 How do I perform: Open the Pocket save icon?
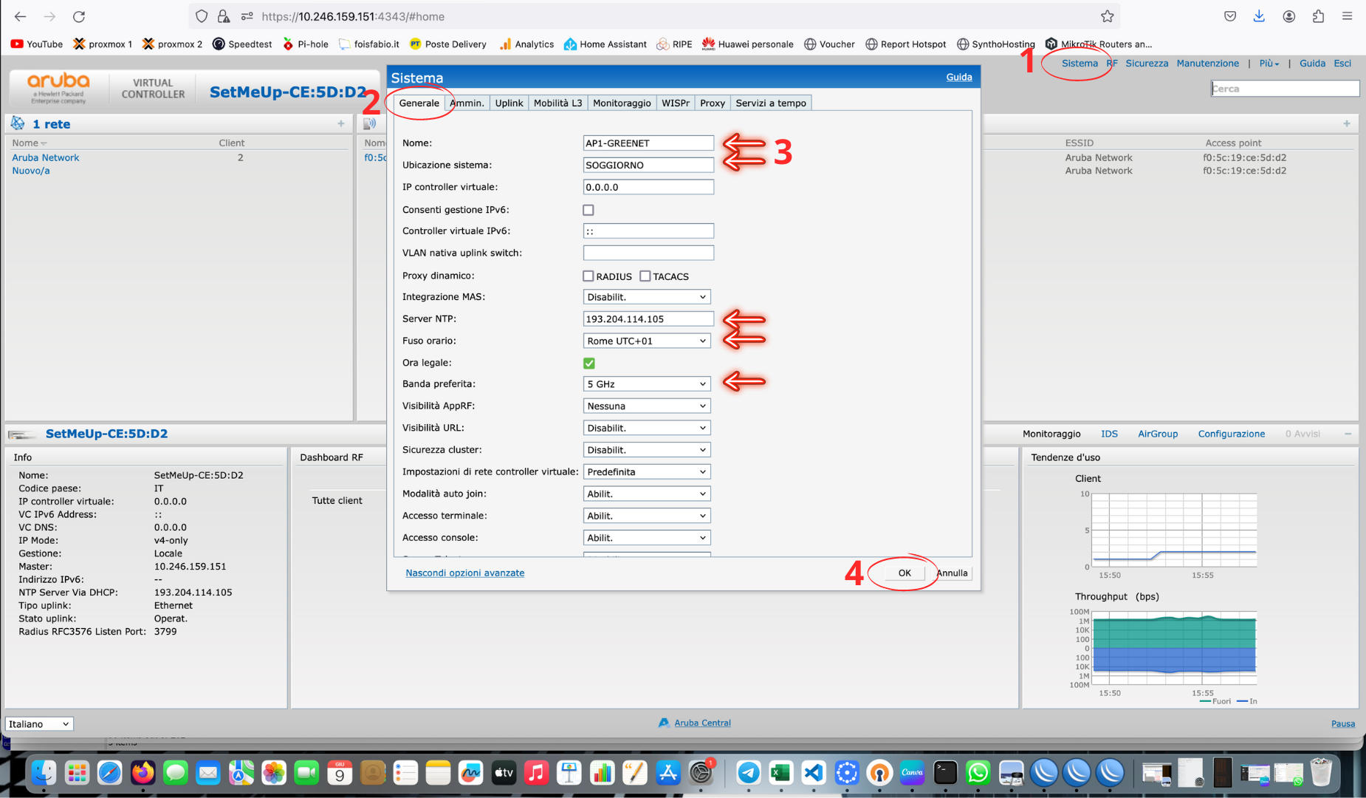(x=1230, y=16)
